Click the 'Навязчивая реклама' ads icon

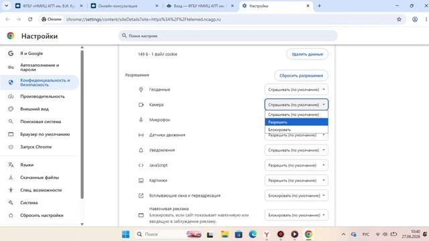coord(141,216)
